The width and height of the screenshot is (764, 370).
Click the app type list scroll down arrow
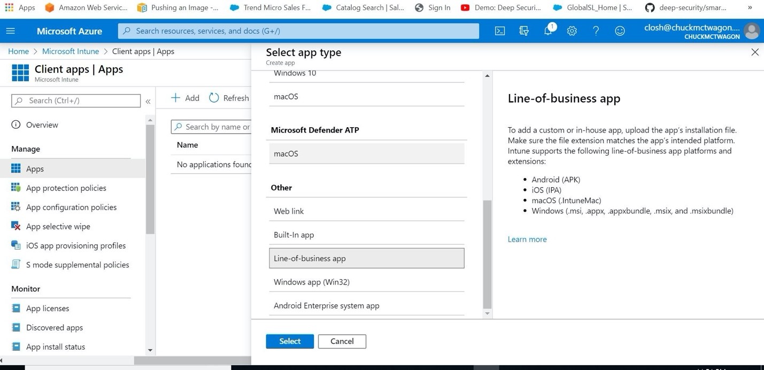487,314
